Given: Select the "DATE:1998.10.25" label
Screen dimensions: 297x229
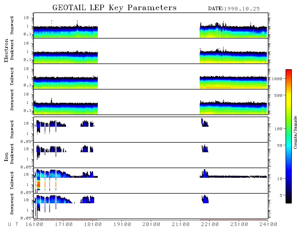Looking at the screenshot, I should 234,9.
